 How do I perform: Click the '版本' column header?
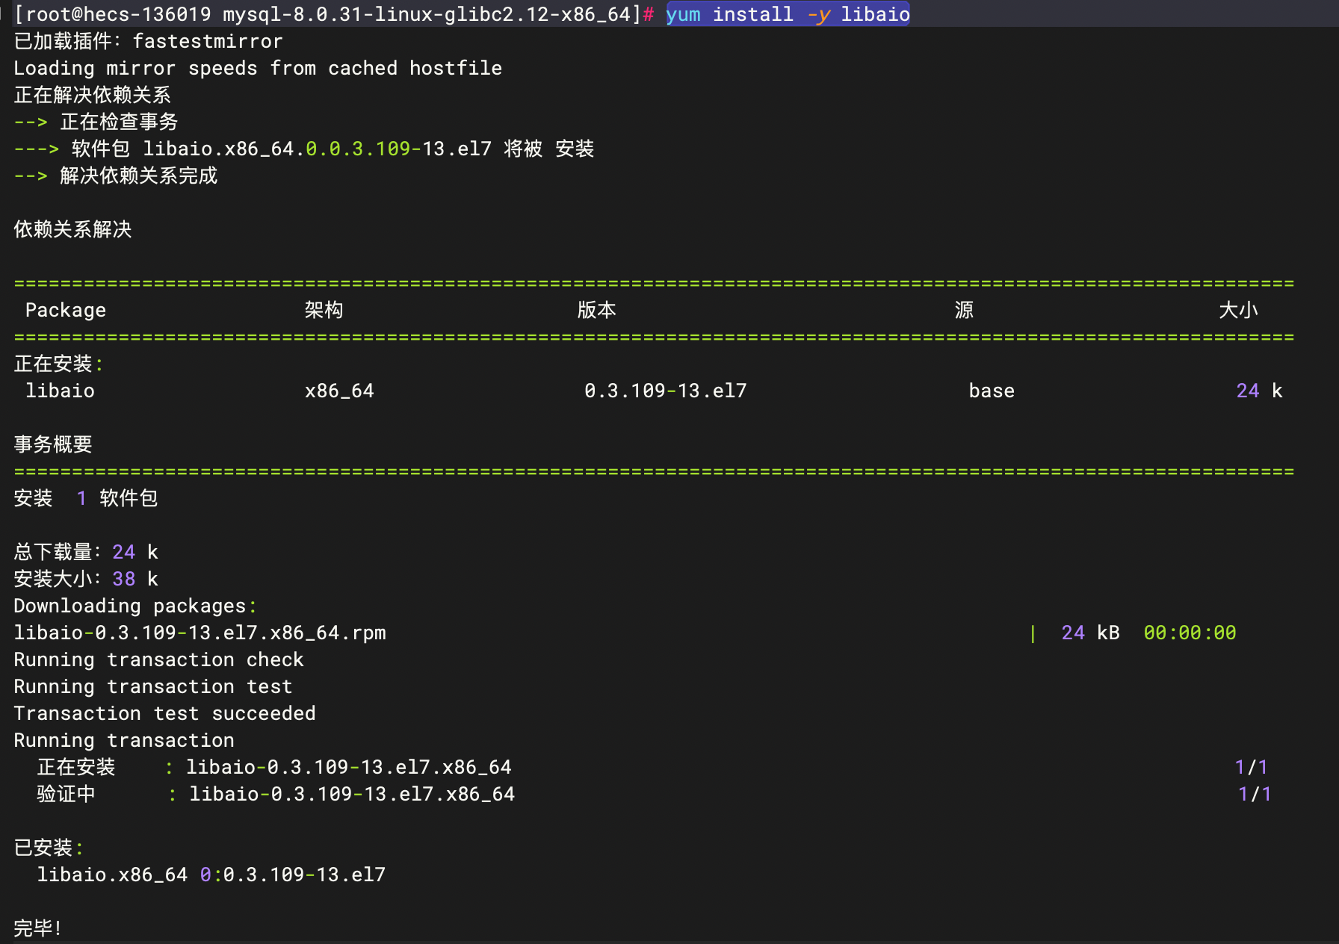(596, 310)
